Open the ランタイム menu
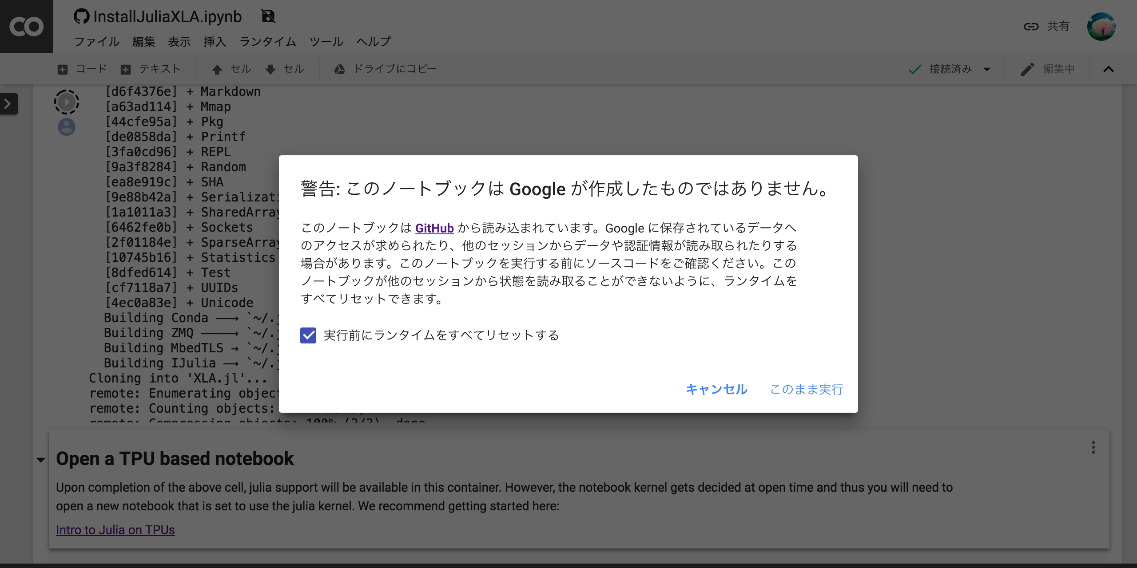This screenshot has height=568, width=1137. pos(267,41)
